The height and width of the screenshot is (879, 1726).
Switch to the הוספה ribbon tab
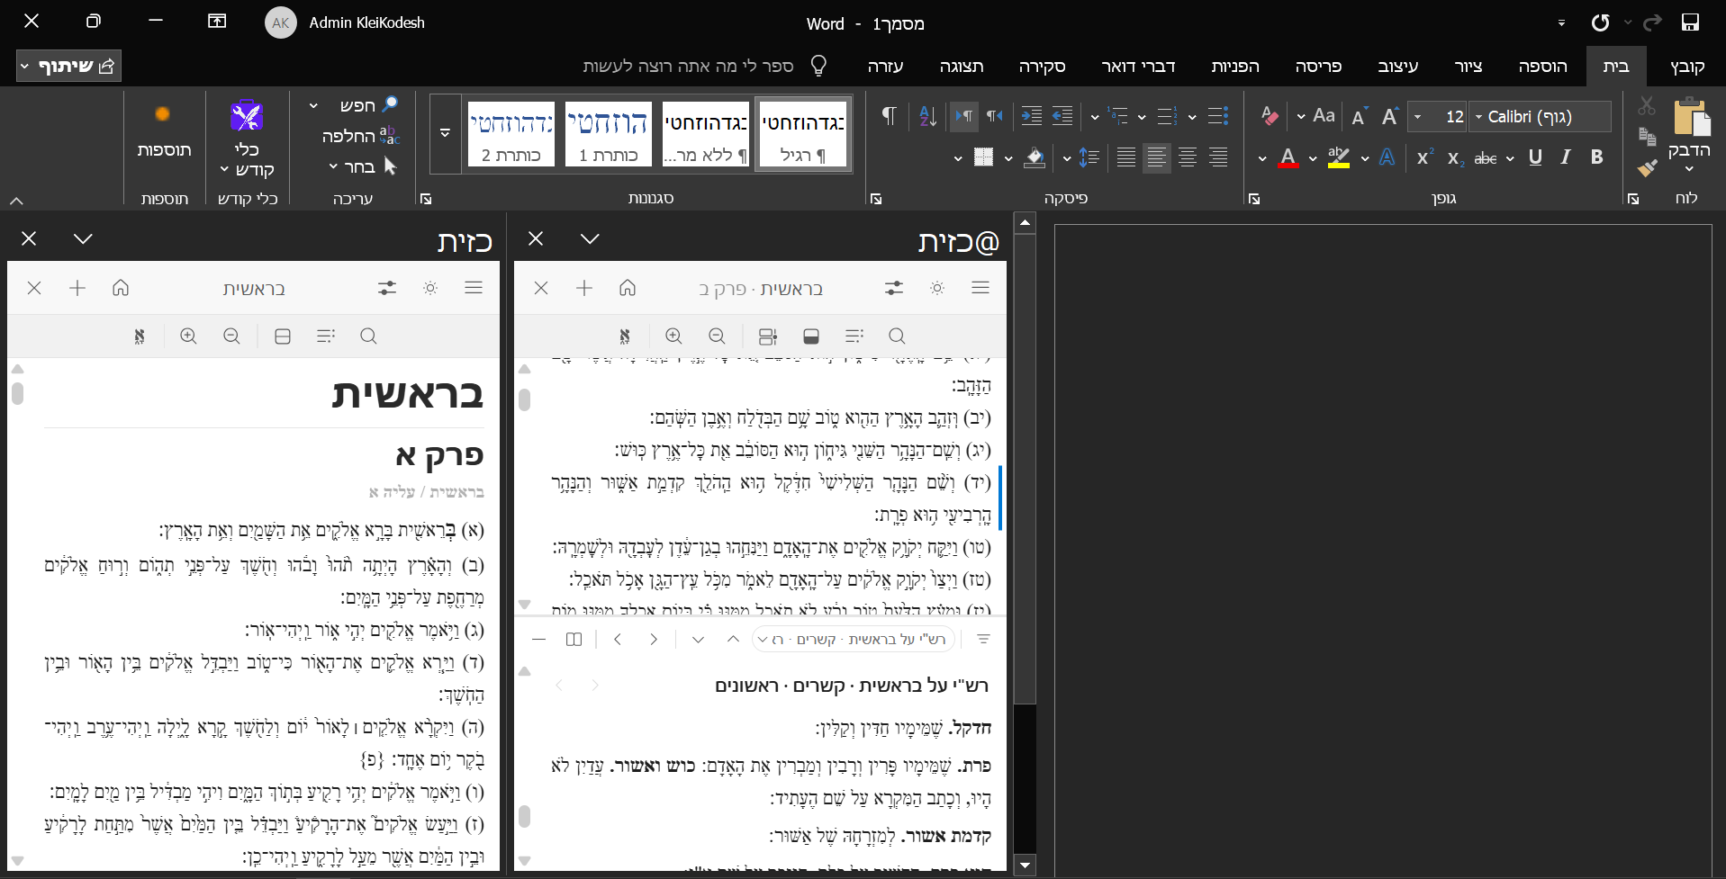[1542, 67]
